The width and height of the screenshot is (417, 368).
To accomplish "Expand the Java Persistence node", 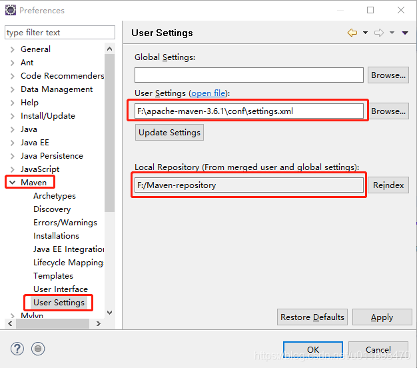I will coord(12,156).
